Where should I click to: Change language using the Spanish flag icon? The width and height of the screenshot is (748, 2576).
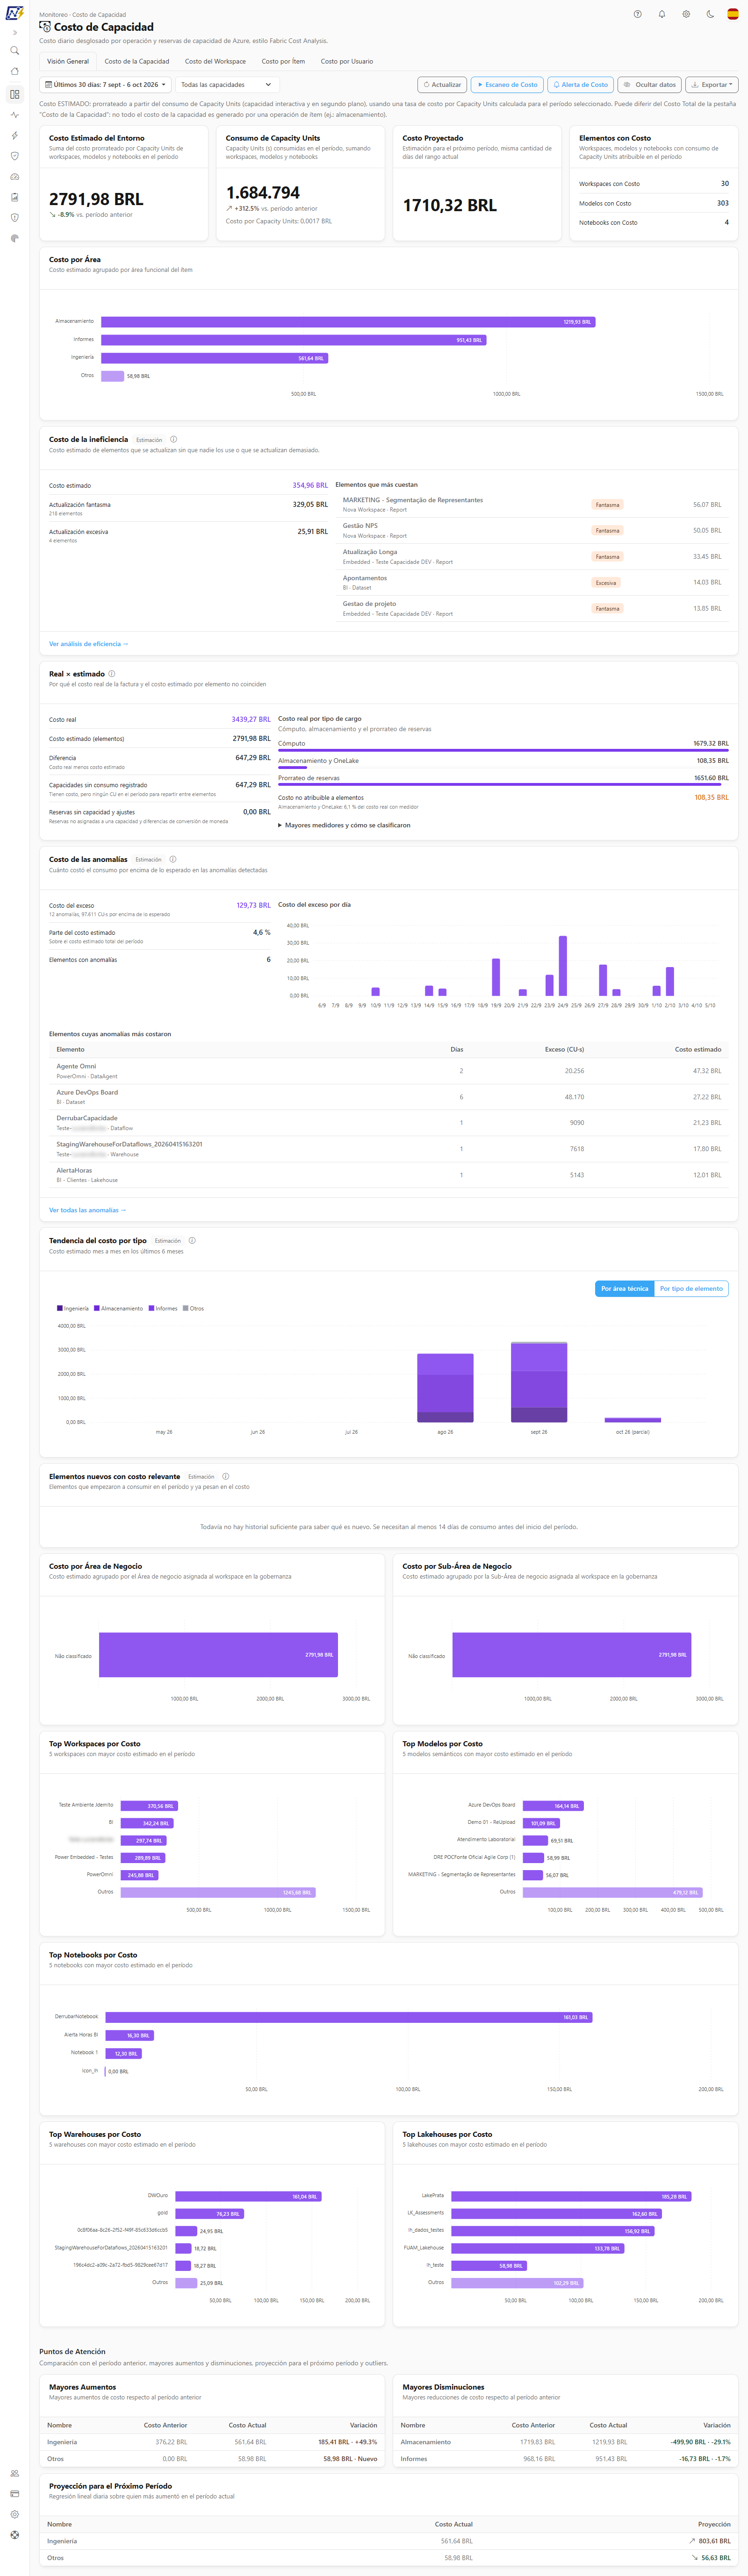[734, 14]
